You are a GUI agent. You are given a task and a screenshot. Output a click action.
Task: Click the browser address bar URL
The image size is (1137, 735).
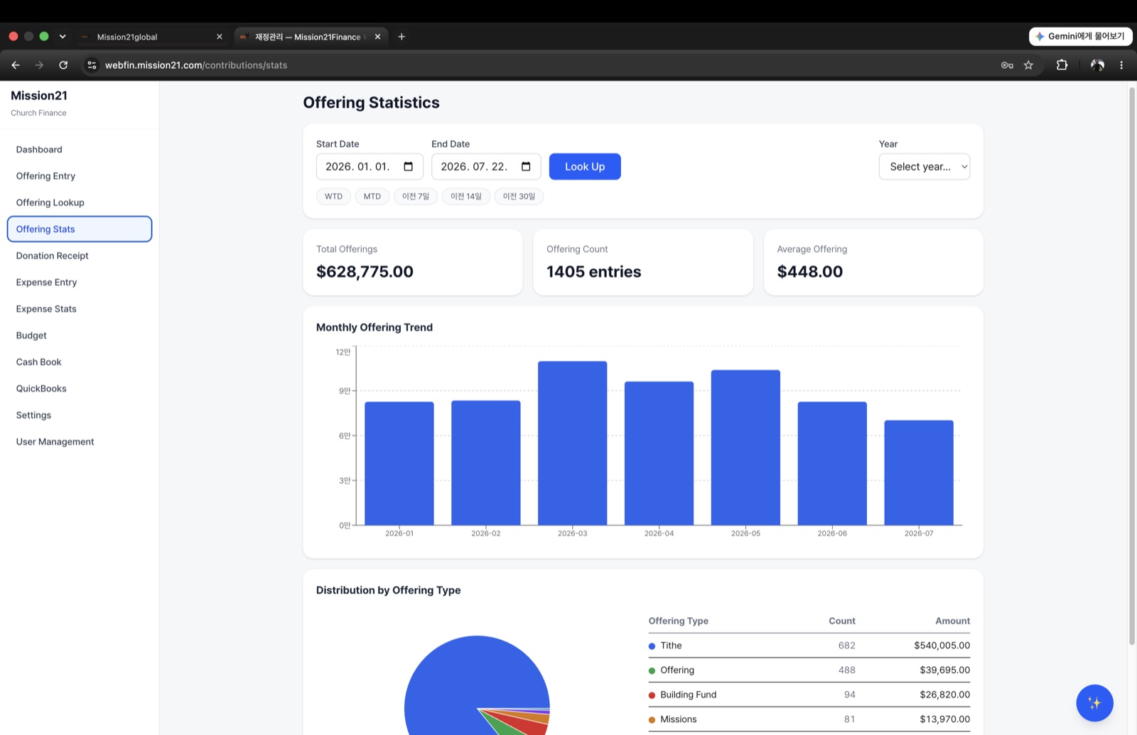click(x=196, y=65)
